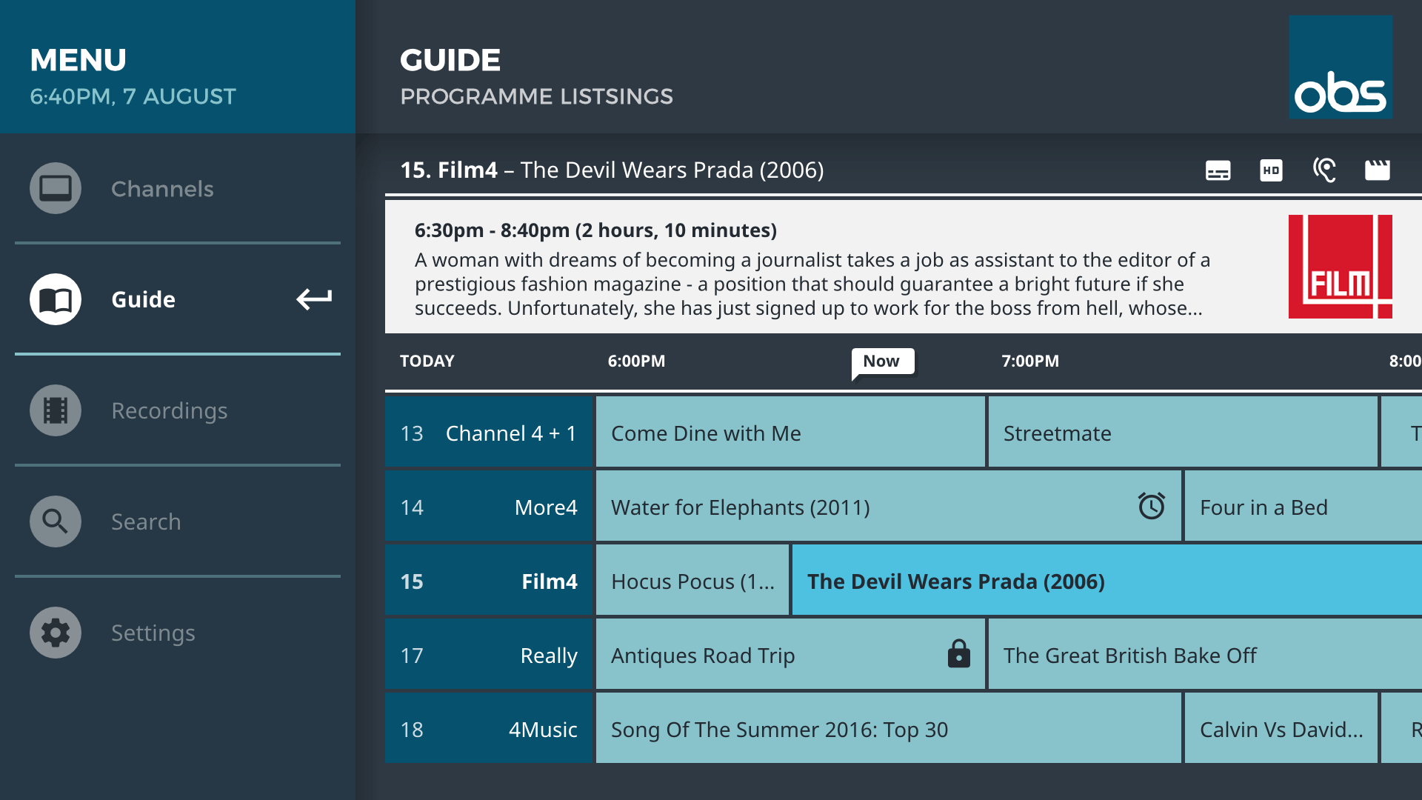
Task: Click the PROGRAMME LISTSINGS subtitle
Action: click(536, 96)
